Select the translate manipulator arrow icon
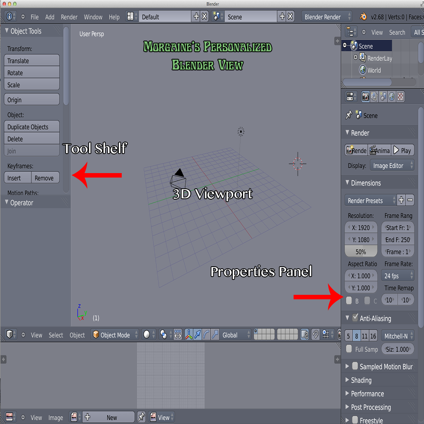The width and height of the screenshot is (424, 424). (198, 335)
